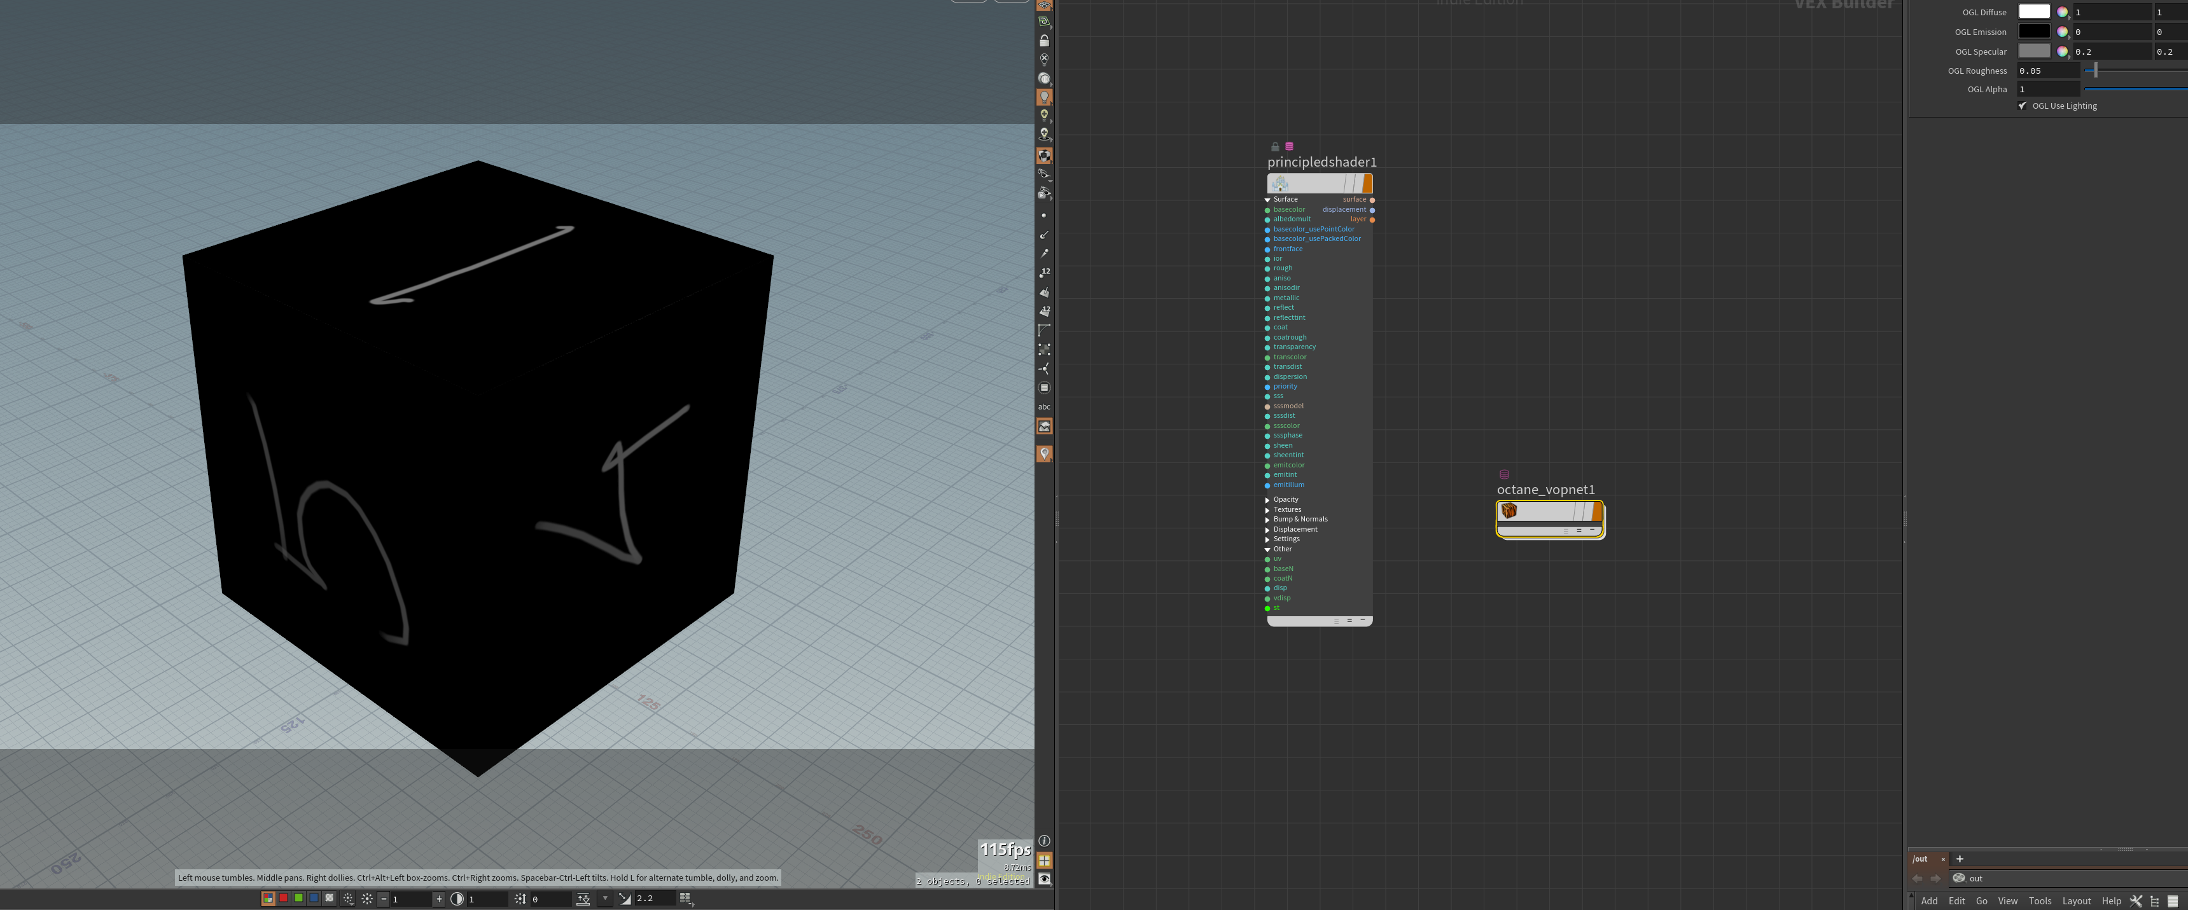This screenshot has width=2188, height=910.
Task: Click the octane_vopnet1 node icon
Action: (1509, 510)
